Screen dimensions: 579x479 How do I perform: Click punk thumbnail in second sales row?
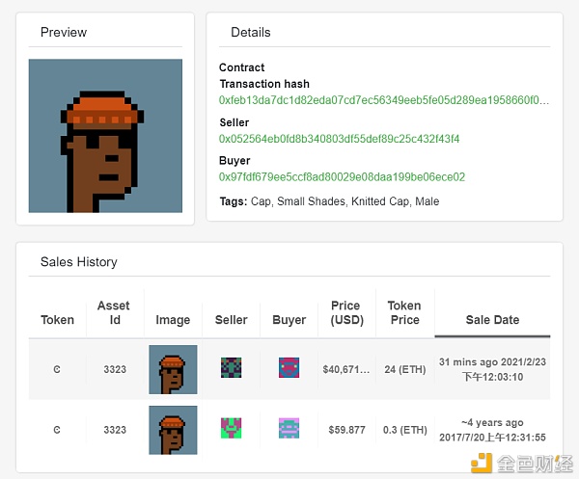pyautogui.click(x=173, y=429)
